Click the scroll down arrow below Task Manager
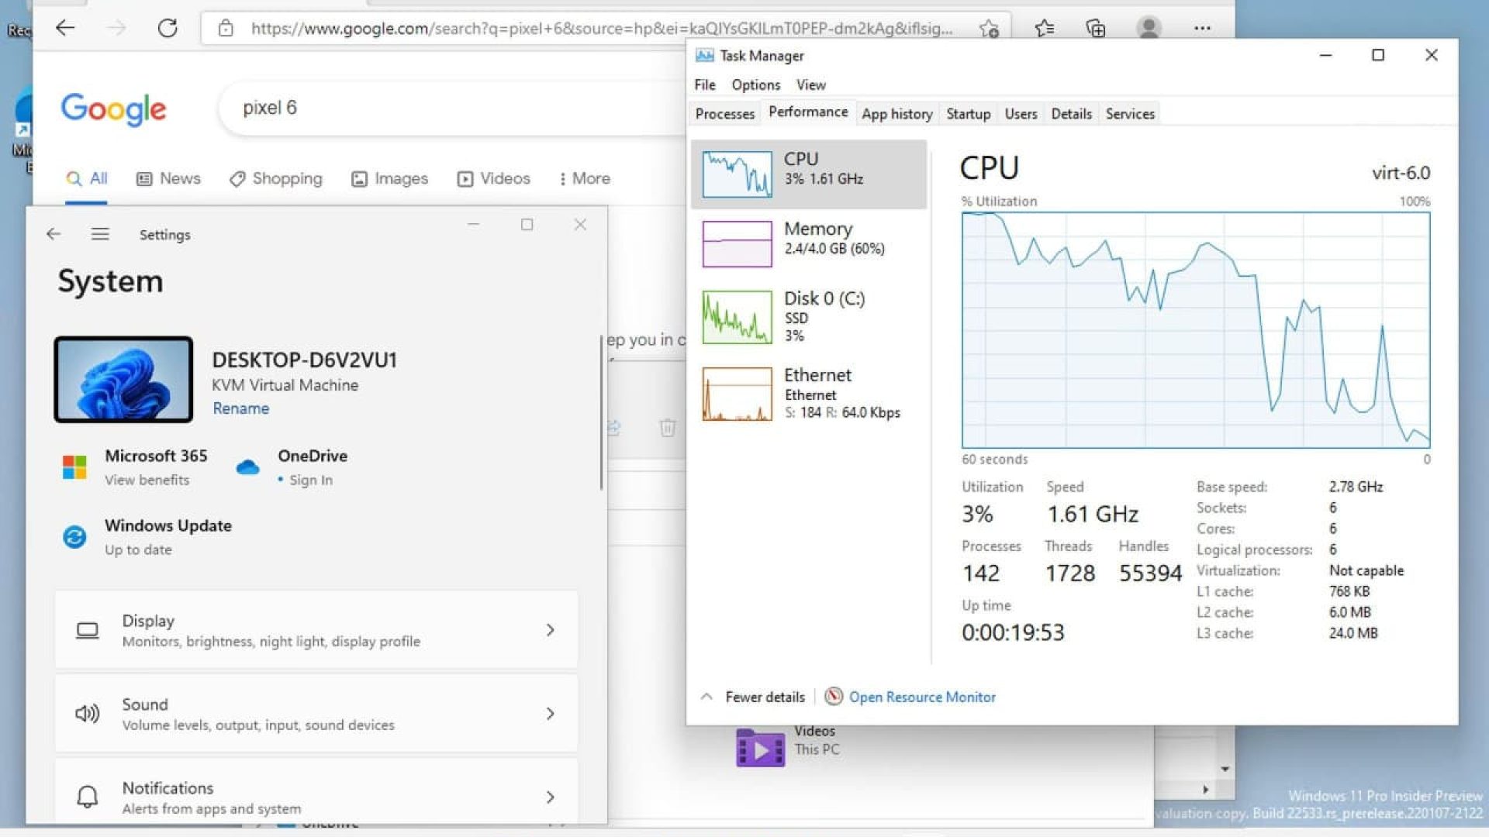This screenshot has width=1489, height=837. coord(1225,769)
